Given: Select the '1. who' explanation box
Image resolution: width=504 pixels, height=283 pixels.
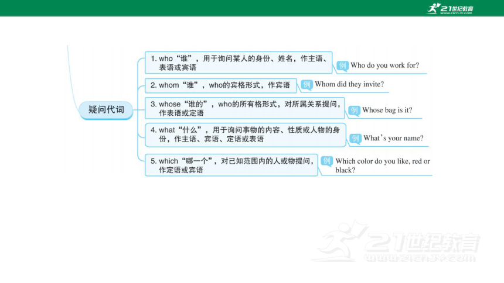Looking at the screenshot, I should (x=239, y=63).
